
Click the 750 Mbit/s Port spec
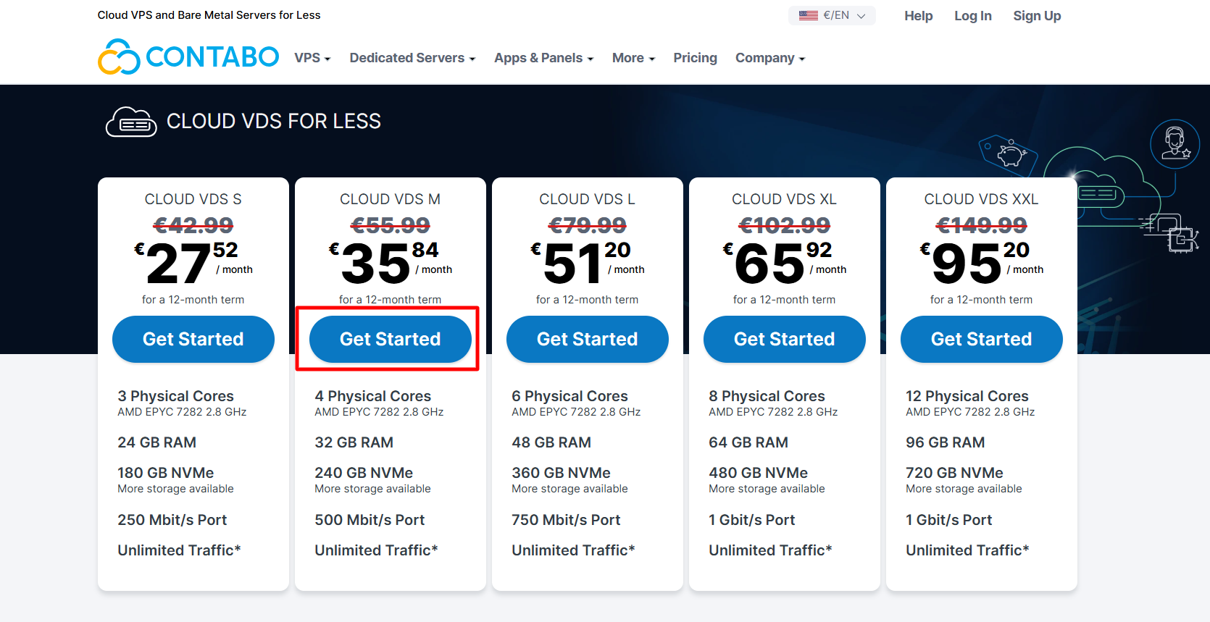(567, 520)
